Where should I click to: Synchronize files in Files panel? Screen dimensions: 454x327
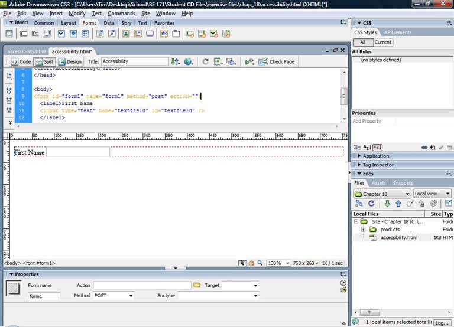coord(433,204)
